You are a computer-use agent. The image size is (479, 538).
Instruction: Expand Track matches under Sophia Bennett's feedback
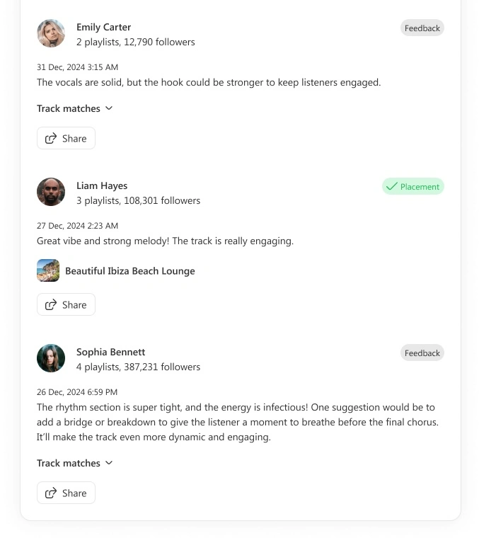point(69,463)
